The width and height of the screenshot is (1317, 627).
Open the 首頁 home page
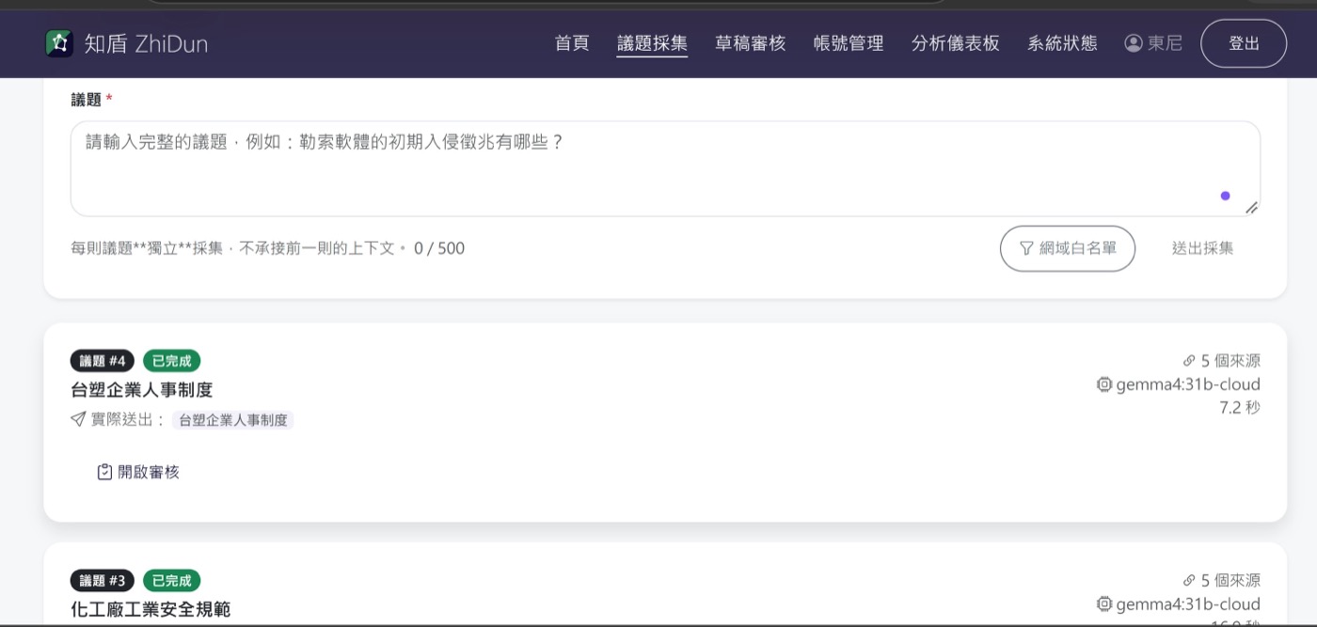(x=572, y=43)
